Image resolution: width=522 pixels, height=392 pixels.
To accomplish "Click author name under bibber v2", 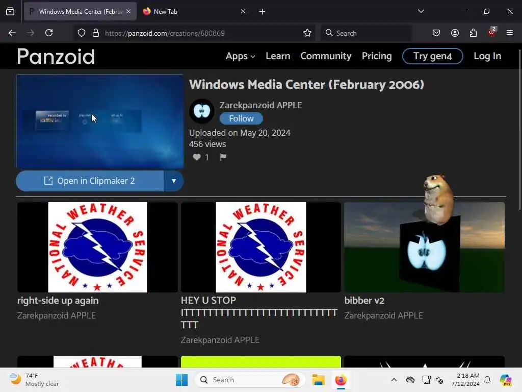I will [383, 315].
